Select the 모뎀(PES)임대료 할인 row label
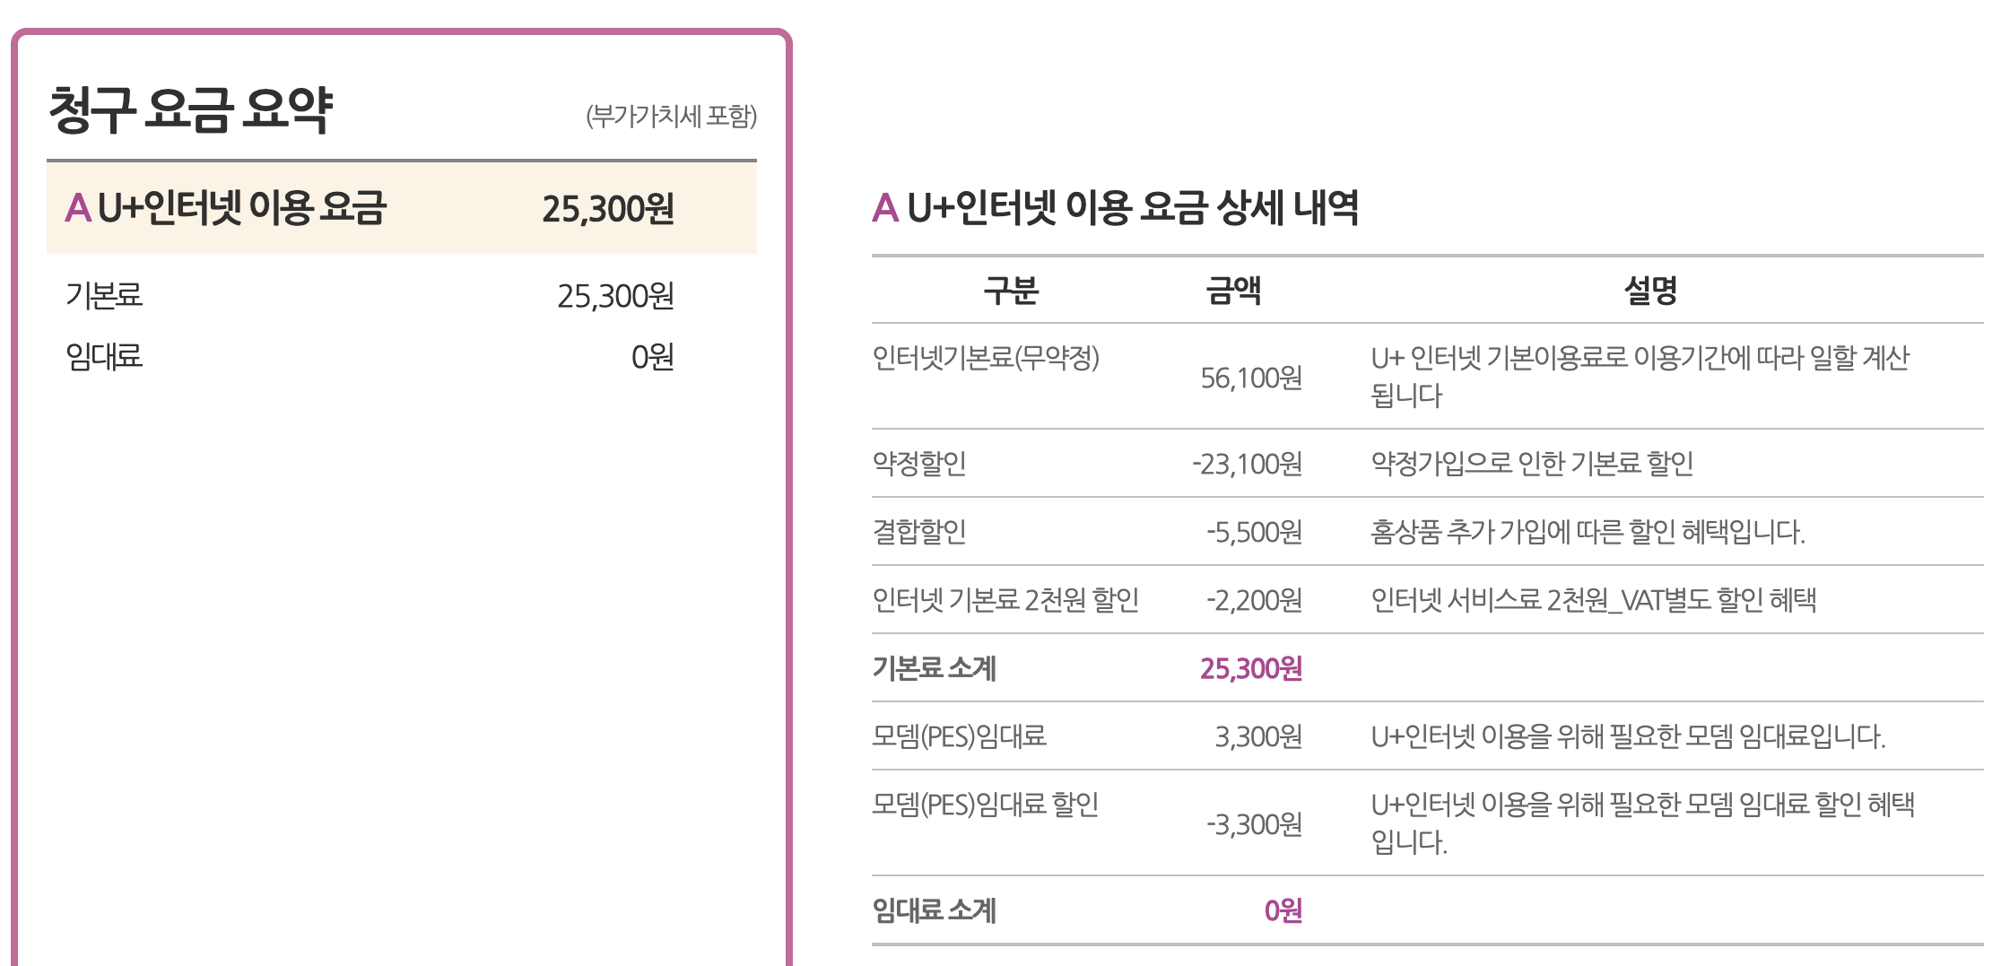Image resolution: width=2001 pixels, height=966 pixels. [986, 805]
